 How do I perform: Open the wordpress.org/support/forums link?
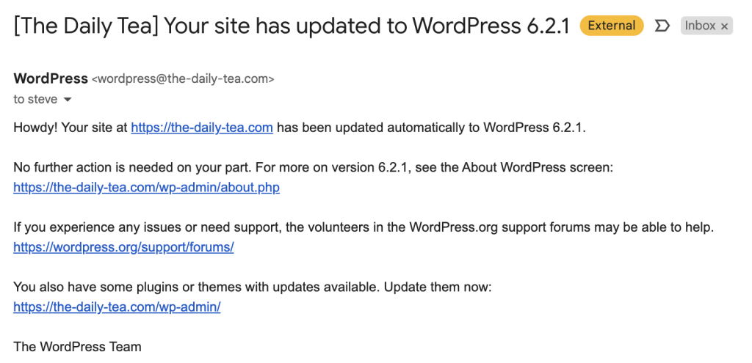[123, 247]
